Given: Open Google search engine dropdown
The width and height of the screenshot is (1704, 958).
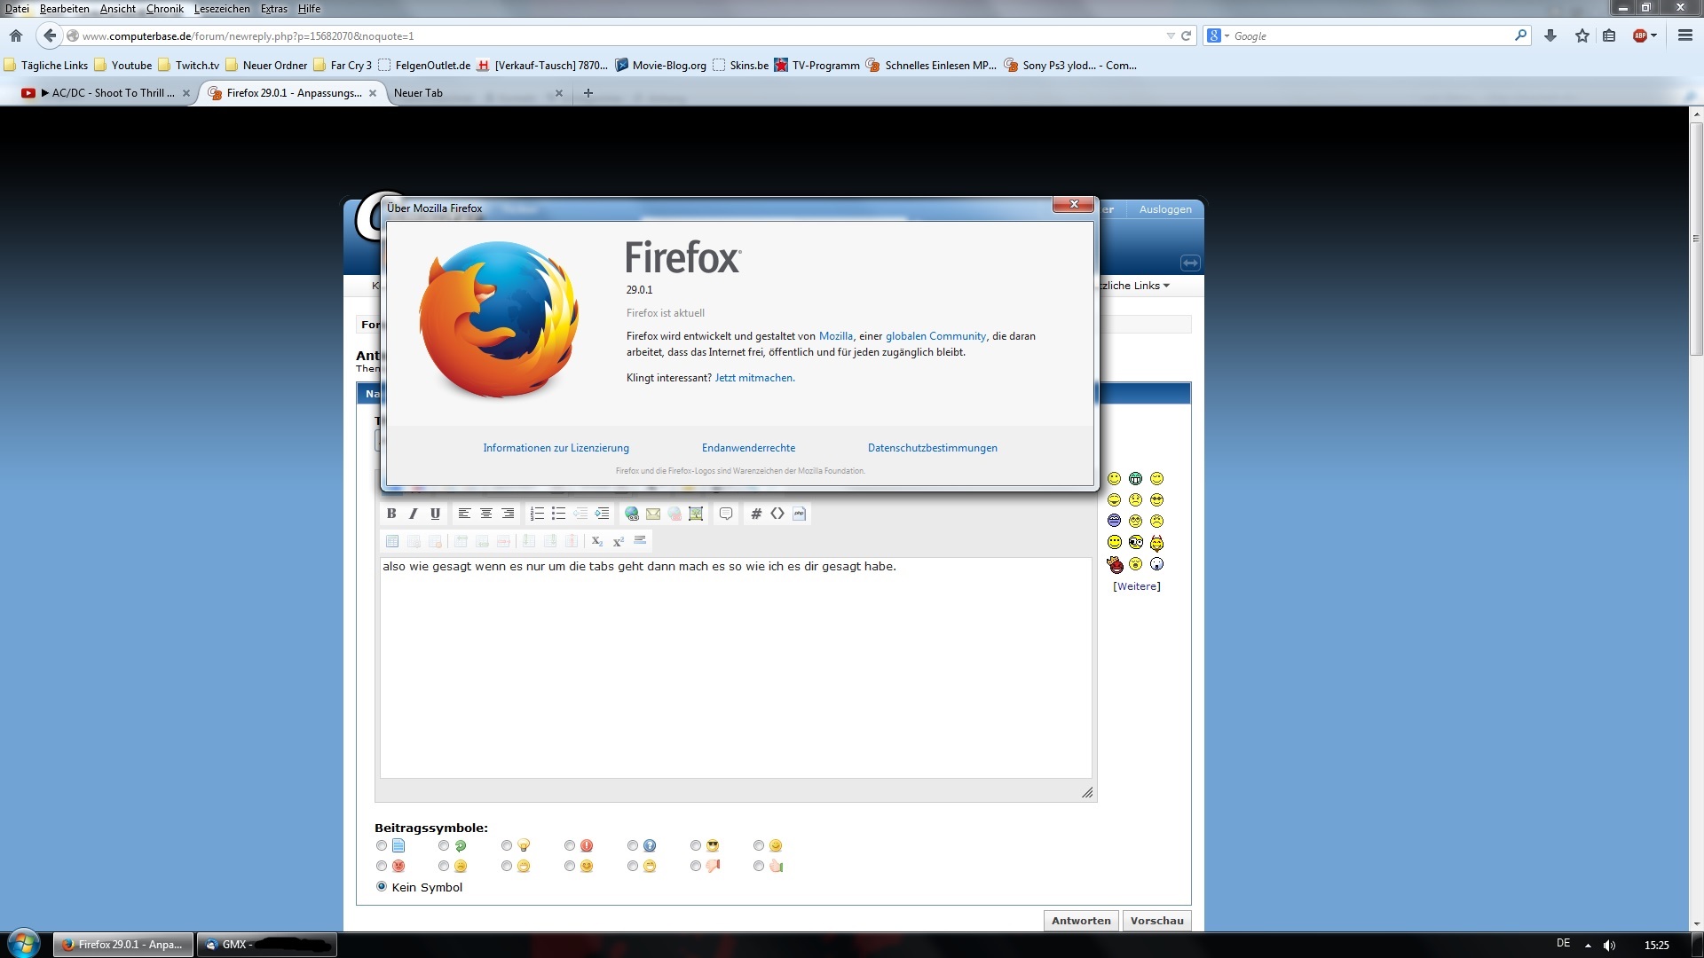Looking at the screenshot, I should coord(1219,36).
